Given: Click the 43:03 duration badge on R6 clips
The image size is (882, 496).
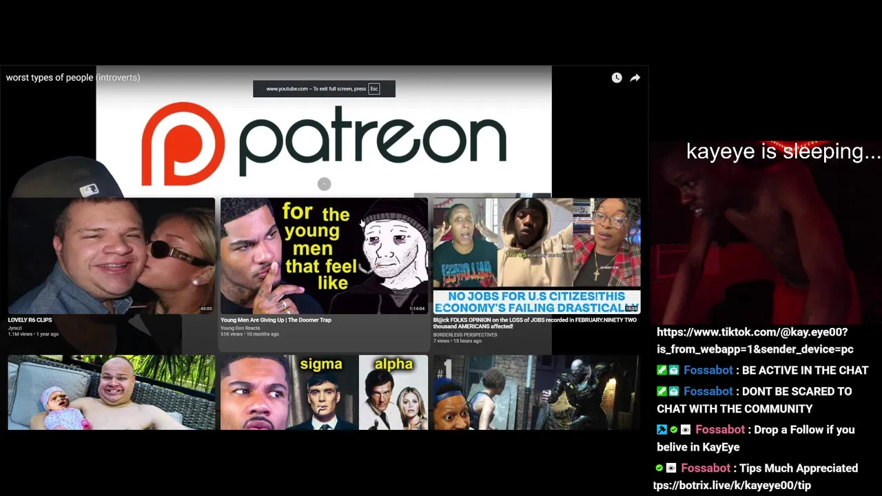Looking at the screenshot, I should coord(206,309).
